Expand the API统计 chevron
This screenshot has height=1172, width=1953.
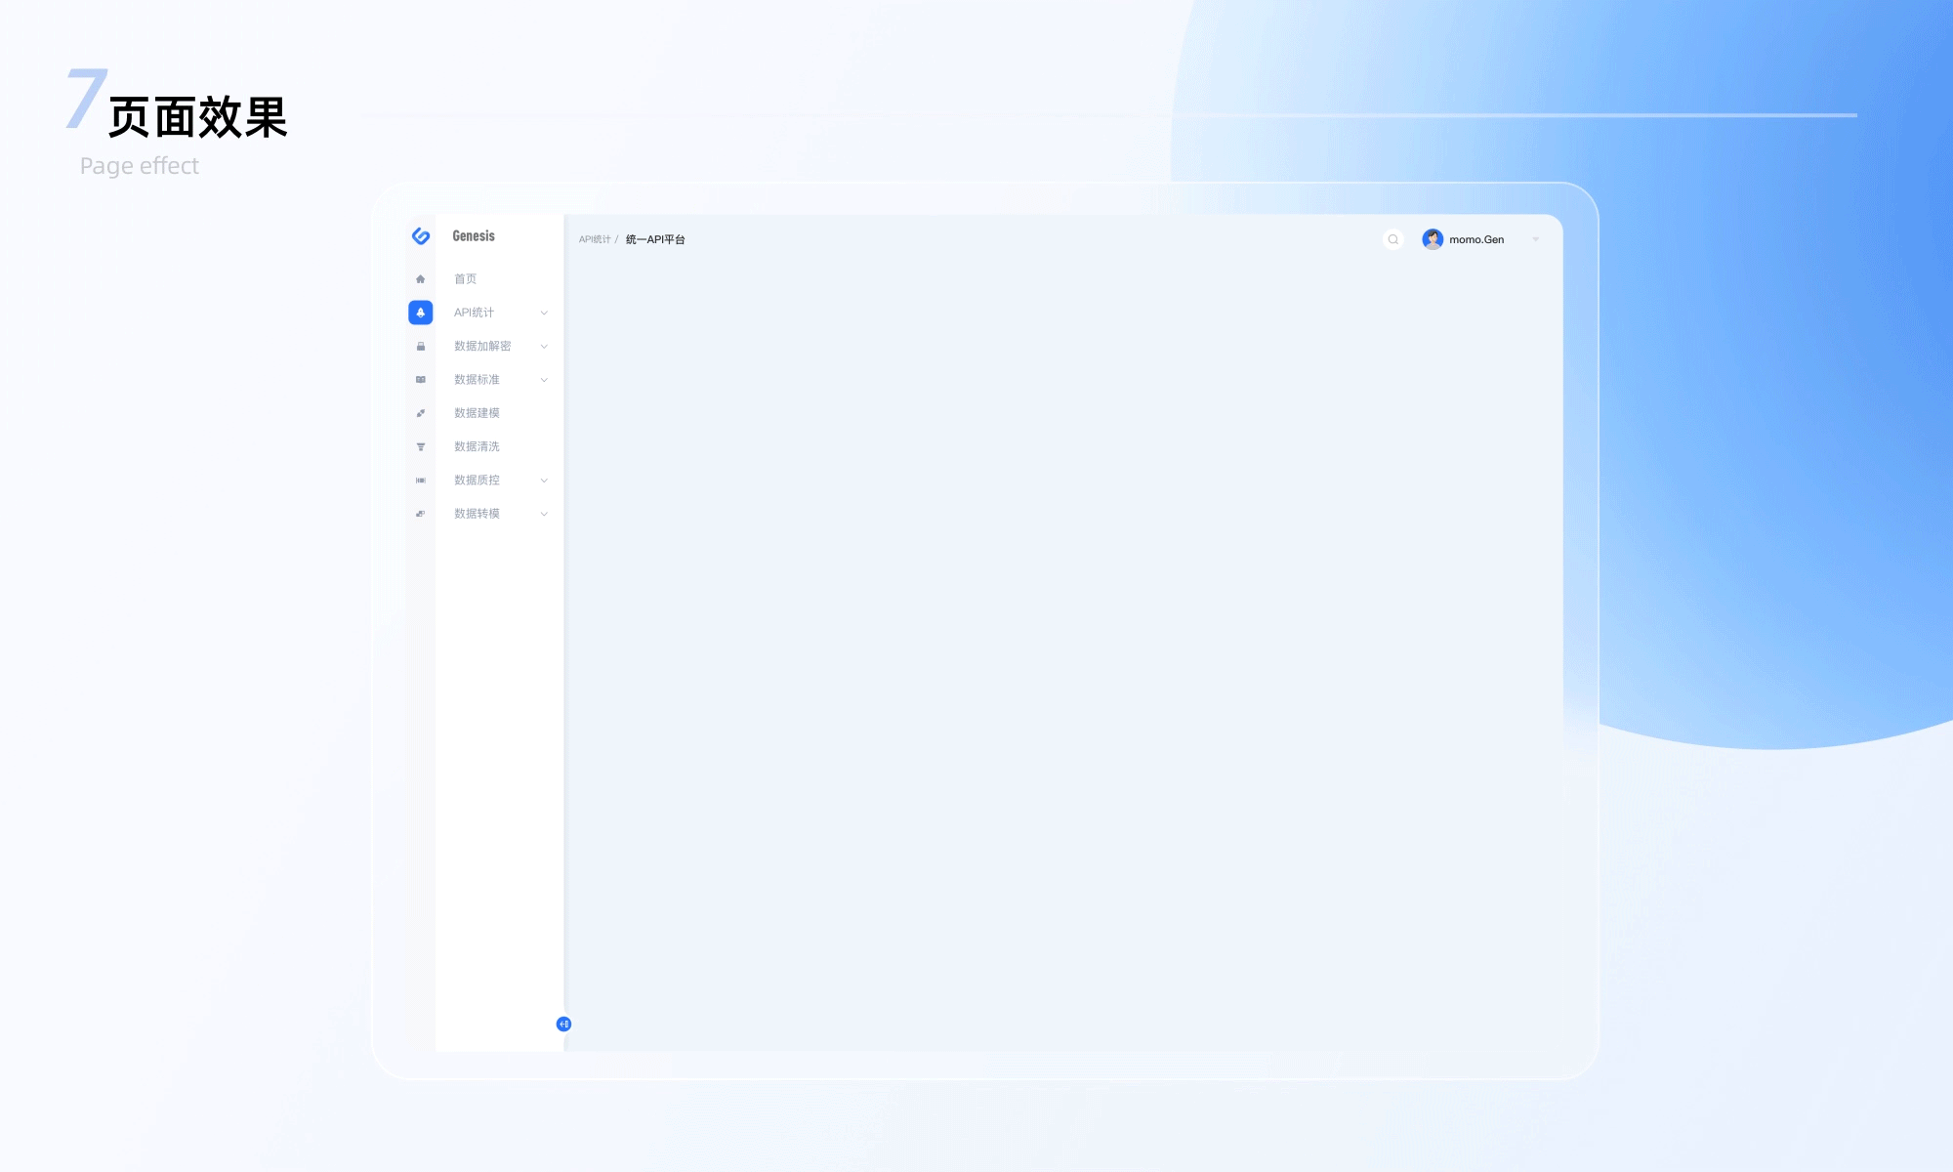[x=544, y=314]
